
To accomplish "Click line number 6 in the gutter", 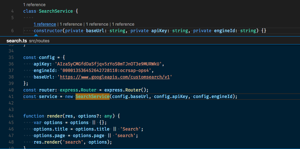I will click(12, 31).
